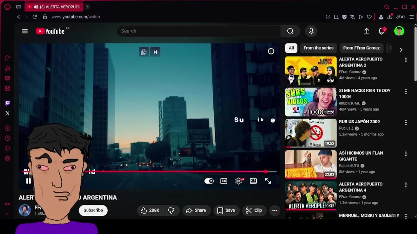Open the My Flow send icon

361,17
